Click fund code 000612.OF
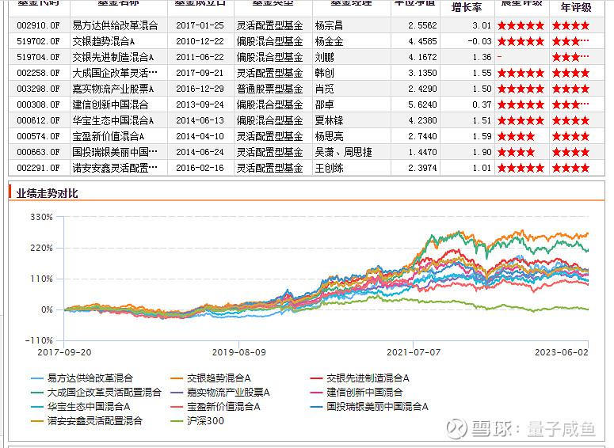 click(x=38, y=120)
